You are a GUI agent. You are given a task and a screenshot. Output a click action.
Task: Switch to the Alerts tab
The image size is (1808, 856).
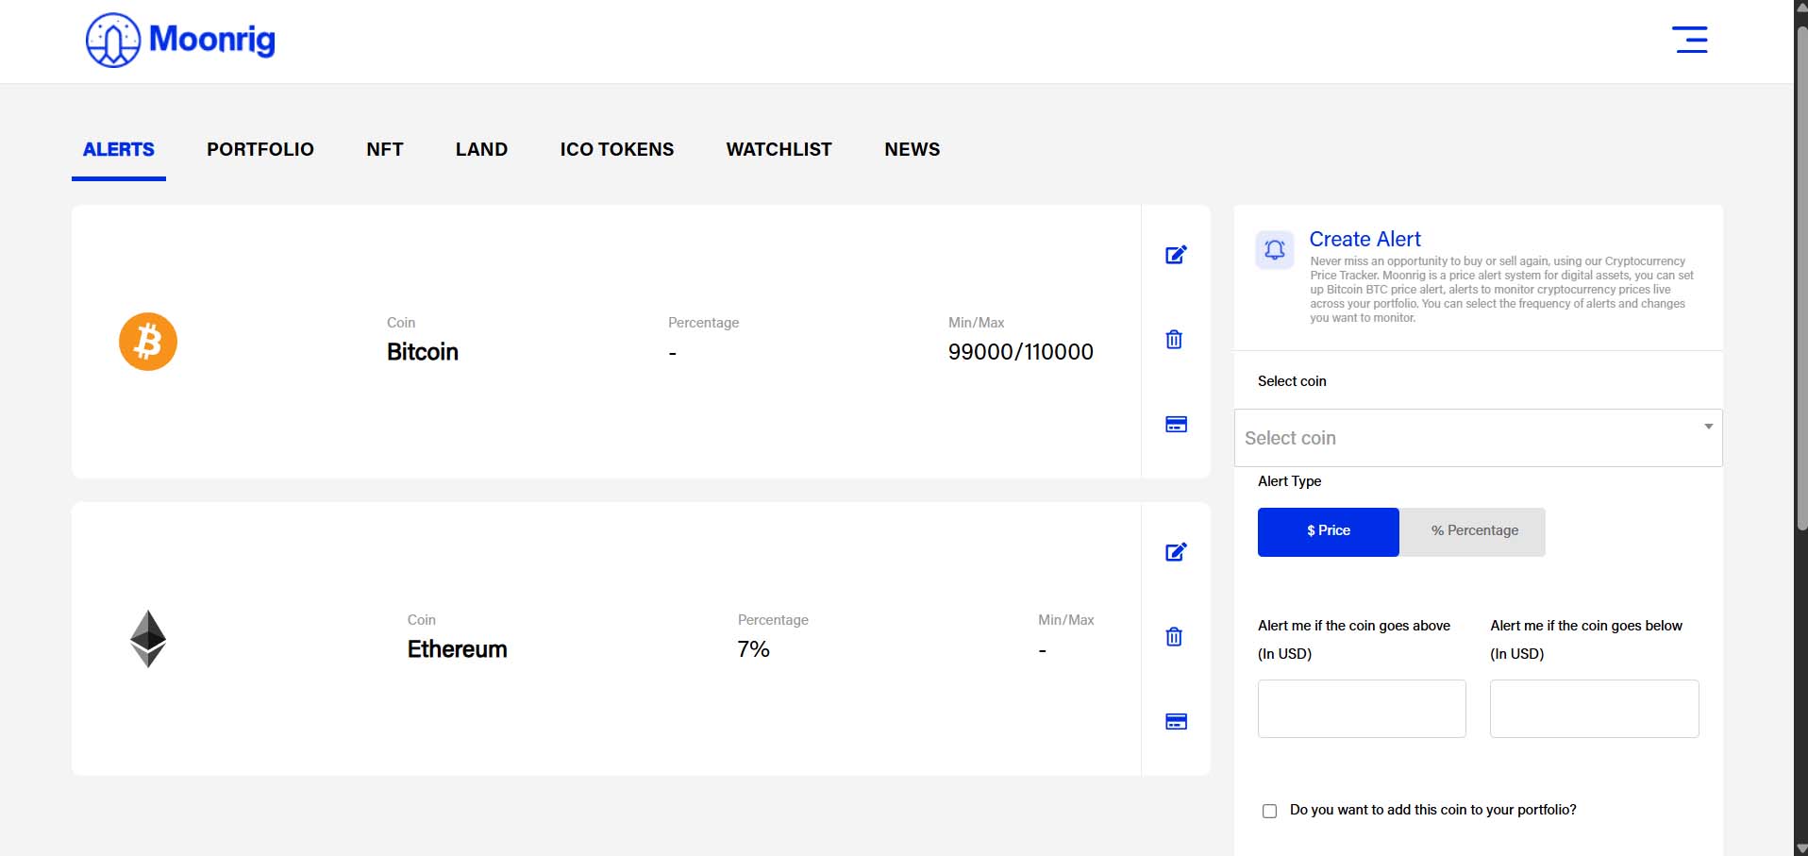pos(119,149)
